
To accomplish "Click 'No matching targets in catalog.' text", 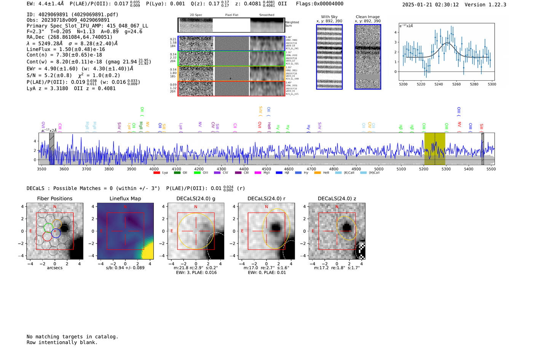I will coord(72,337).
